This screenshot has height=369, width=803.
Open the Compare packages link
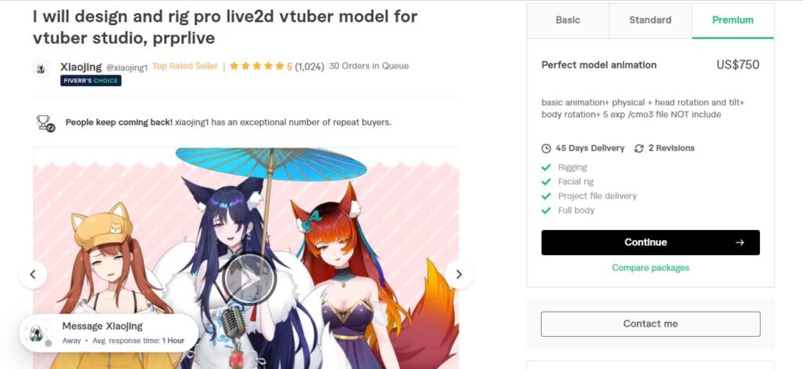650,268
